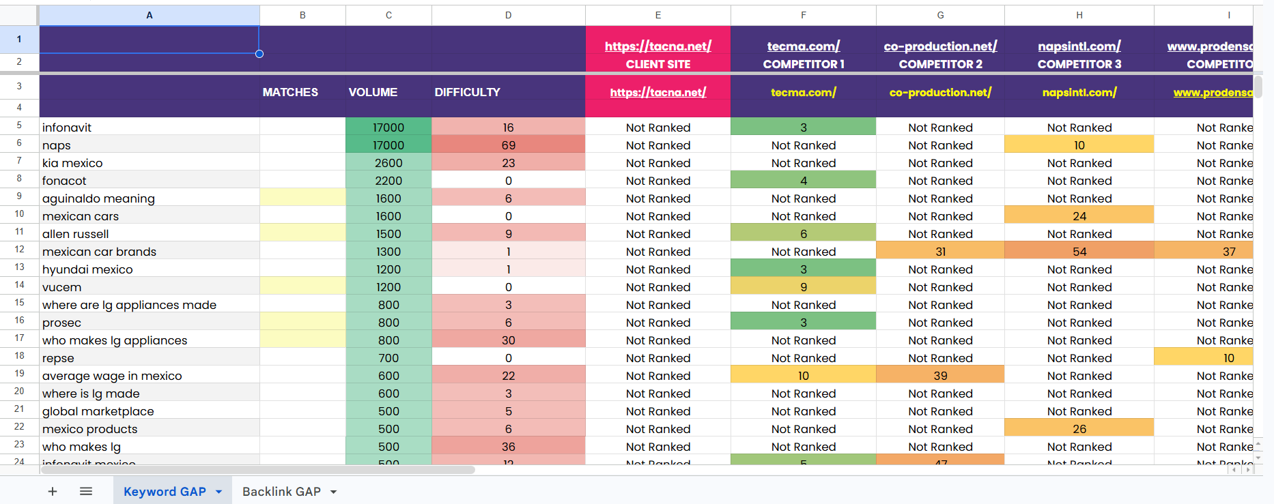The width and height of the screenshot is (1274, 504).
Task: Open the www.prodensa link in row 3
Action: (1213, 92)
